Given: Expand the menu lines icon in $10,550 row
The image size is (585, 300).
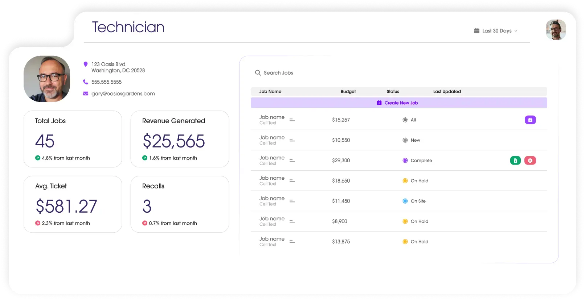Looking at the screenshot, I should pos(292,140).
